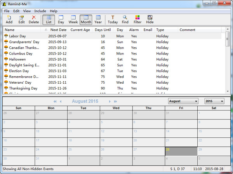Select August 28 in calendar
233x174 pixels.
pyautogui.click(x=181, y=151)
